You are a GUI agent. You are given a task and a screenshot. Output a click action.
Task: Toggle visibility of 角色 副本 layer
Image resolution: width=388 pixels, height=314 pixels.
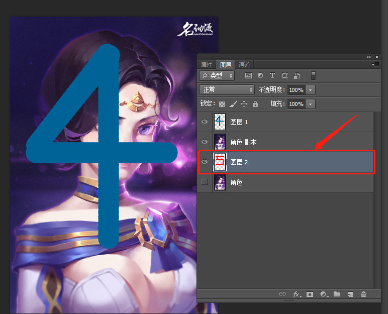pos(204,142)
